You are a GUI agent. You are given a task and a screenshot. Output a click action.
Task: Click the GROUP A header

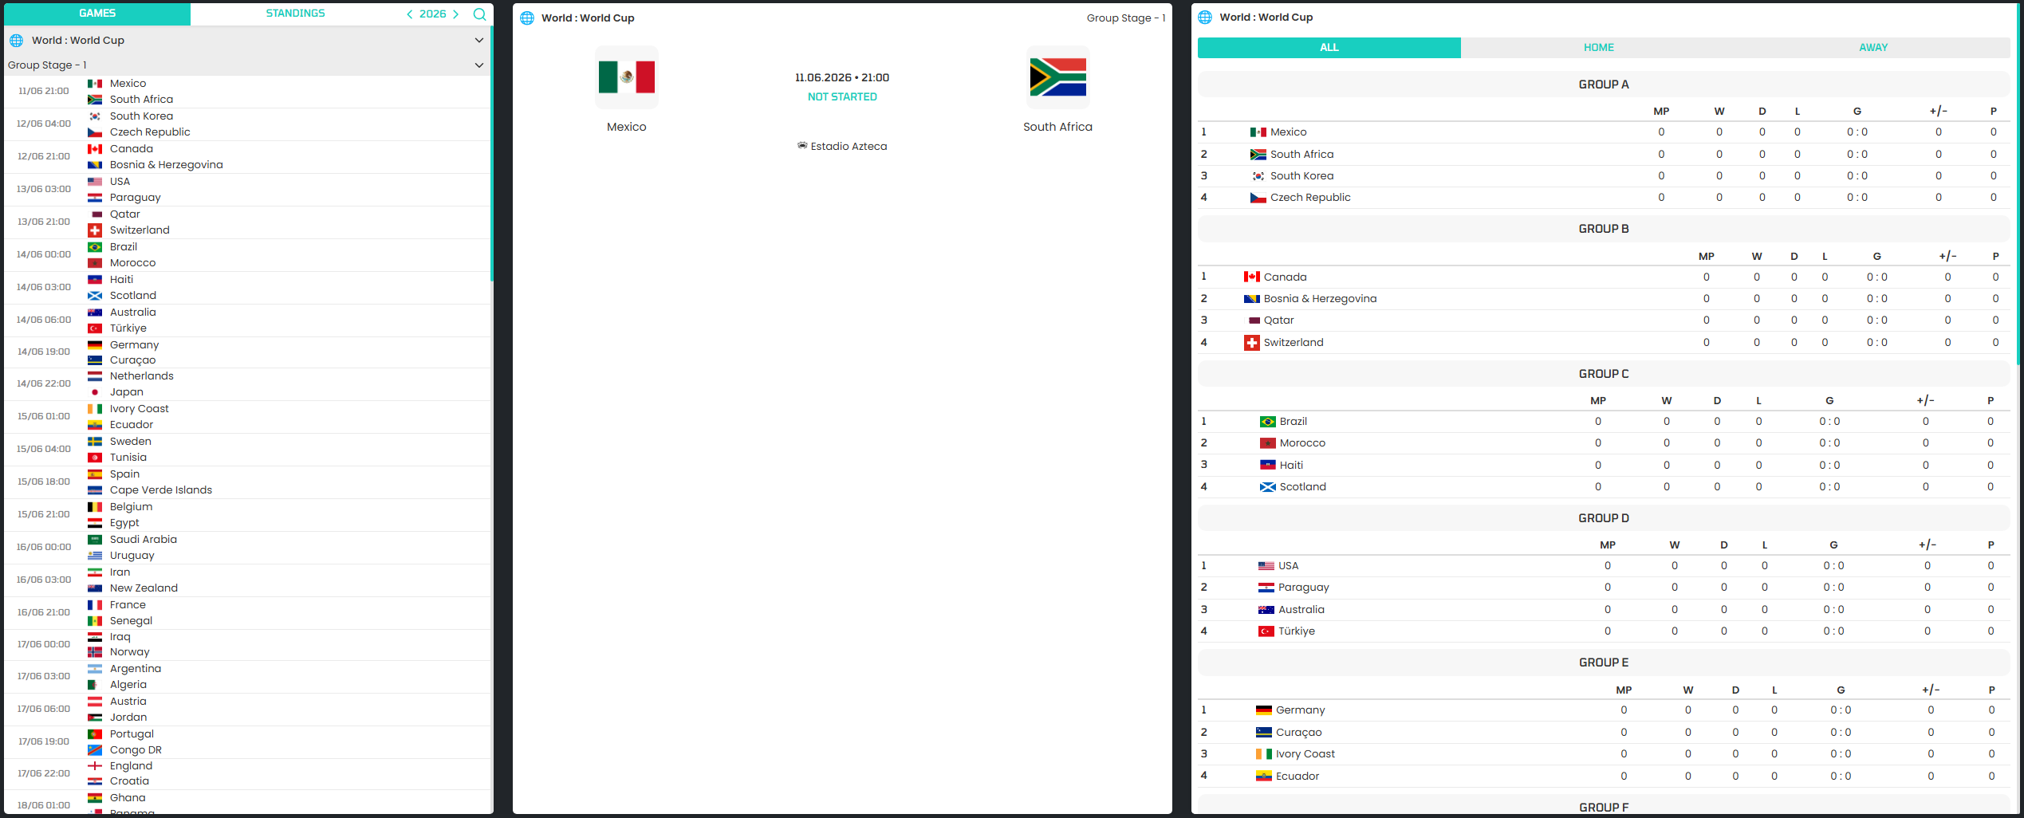[x=1604, y=85]
